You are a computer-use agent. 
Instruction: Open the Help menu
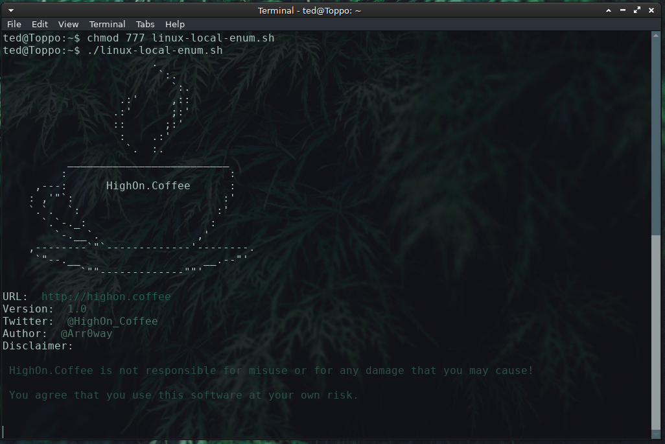pyautogui.click(x=175, y=24)
